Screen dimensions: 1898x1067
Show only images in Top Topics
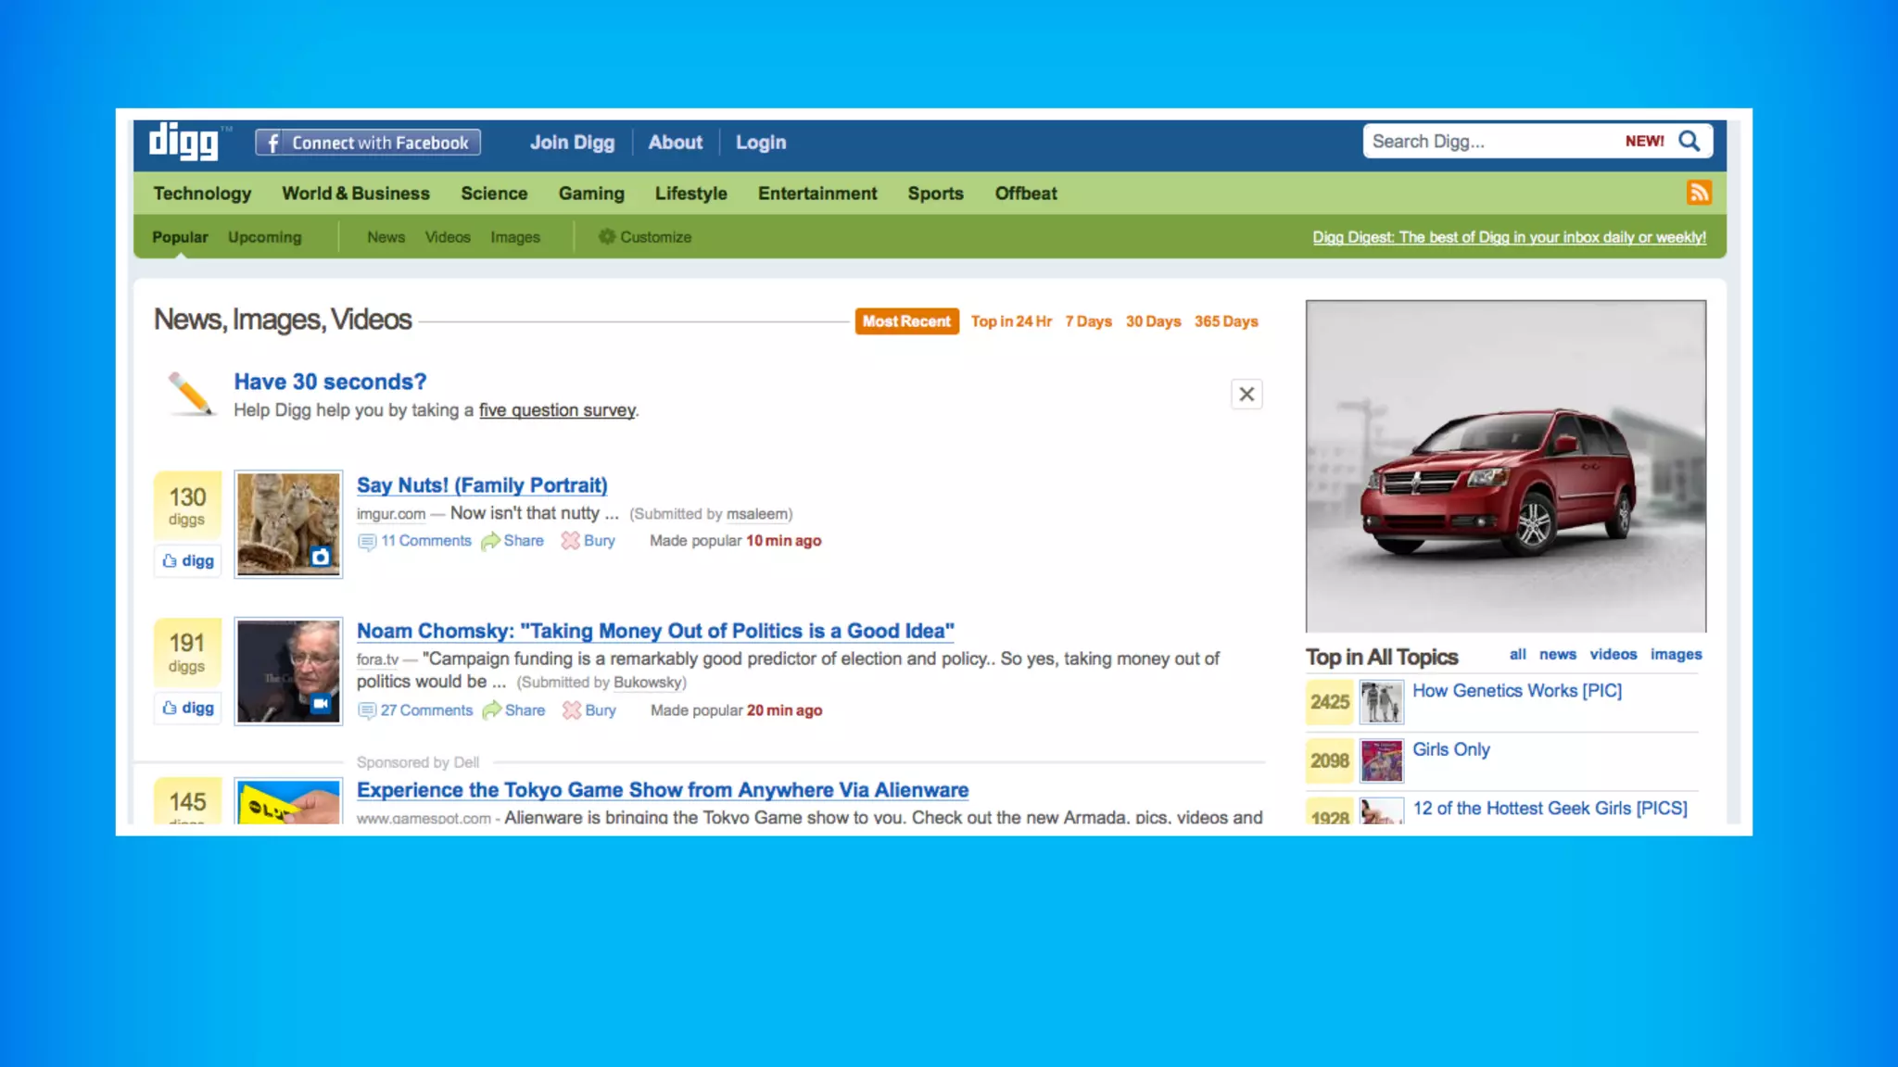tap(1676, 654)
